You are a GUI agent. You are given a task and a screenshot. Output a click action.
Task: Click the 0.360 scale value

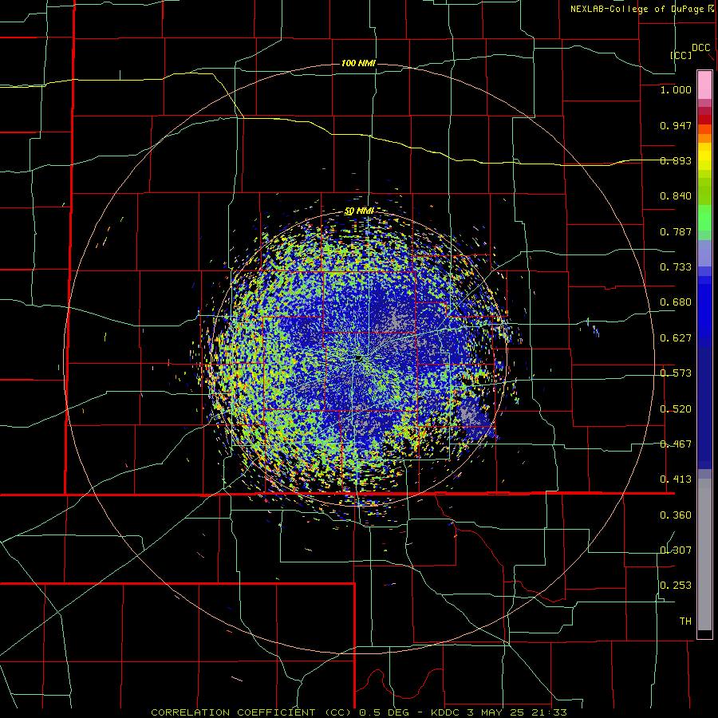(x=676, y=515)
